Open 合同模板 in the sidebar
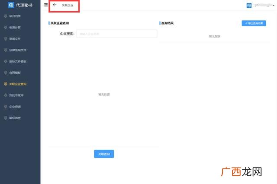Image resolution: width=277 pixels, height=184 pixels. click(x=15, y=73)
